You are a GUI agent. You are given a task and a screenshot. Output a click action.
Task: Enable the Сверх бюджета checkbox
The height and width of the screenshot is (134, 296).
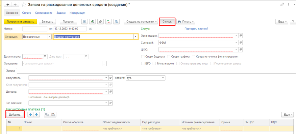pos(143,57)
